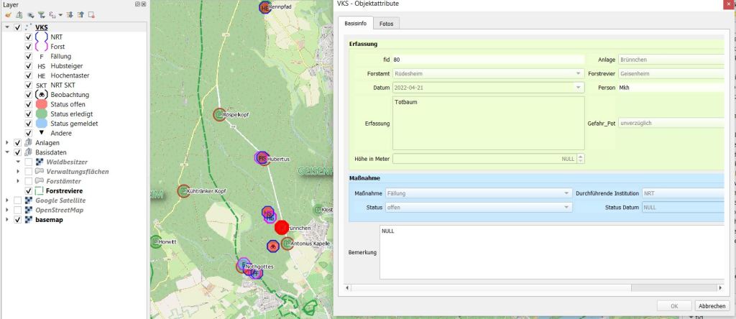This screenshot has height=319, width=736.
Task: Click the filter legend icon
Action: (41, 14)
